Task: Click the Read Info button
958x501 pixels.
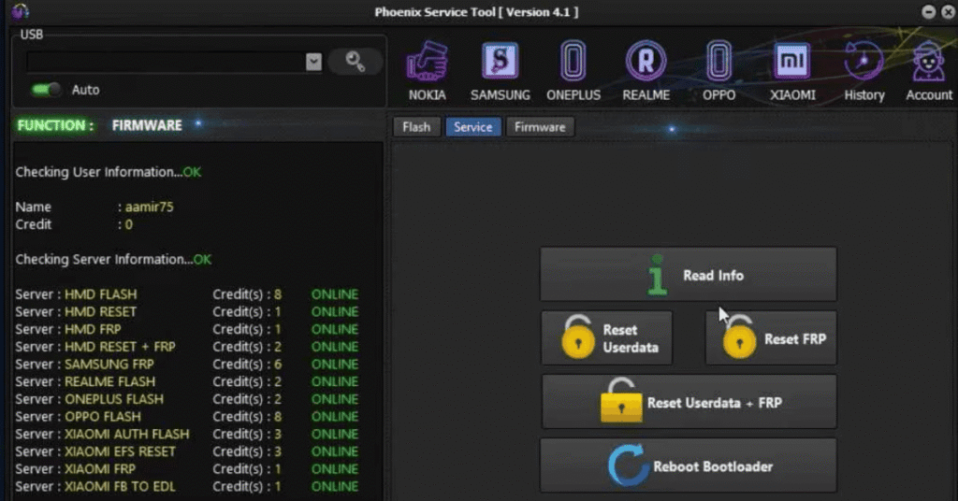Action: [689, 275]
